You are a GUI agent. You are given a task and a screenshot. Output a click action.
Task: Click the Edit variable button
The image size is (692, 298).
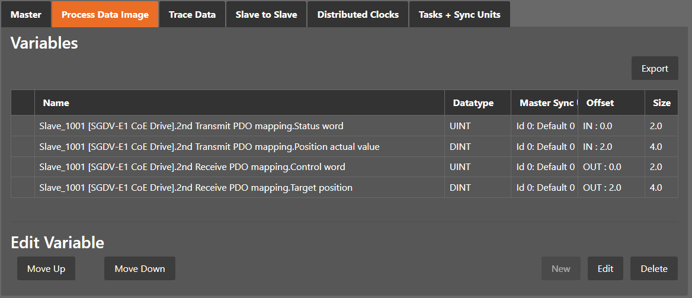605,268
